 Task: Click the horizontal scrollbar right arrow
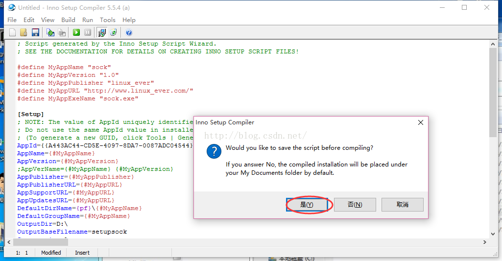tap(485, 242)
